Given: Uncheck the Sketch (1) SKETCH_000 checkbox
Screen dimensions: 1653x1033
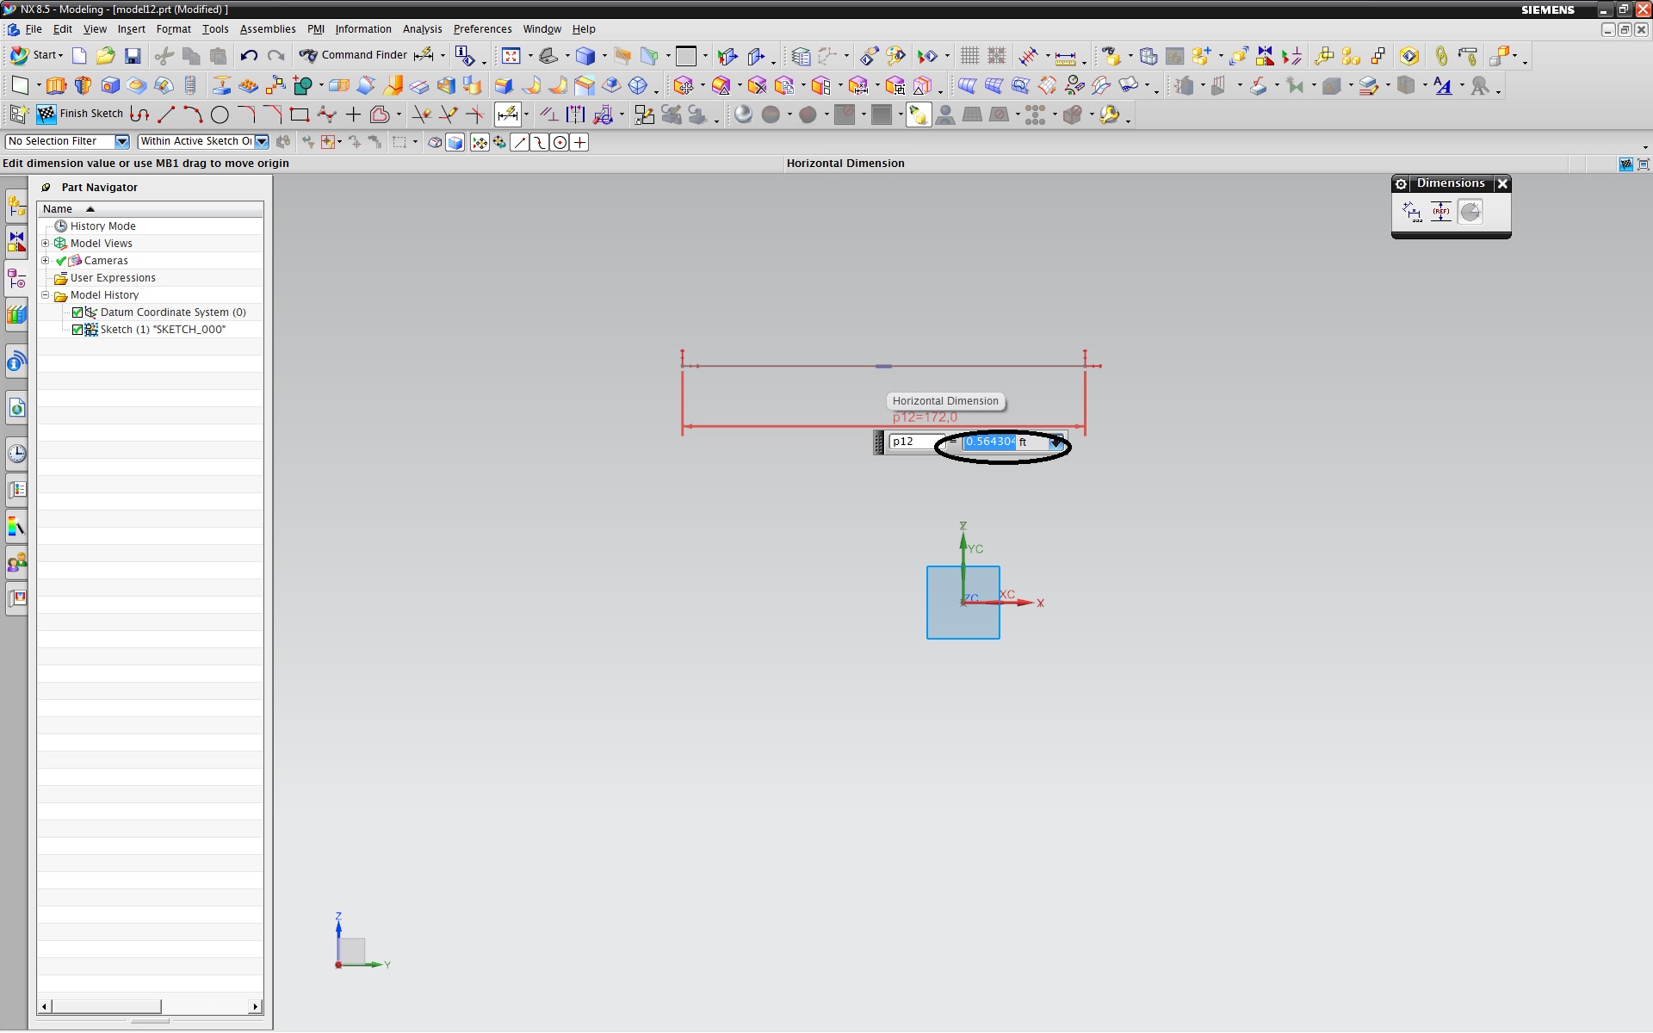Looking at the screenshot, I should (x=77, y=330).
